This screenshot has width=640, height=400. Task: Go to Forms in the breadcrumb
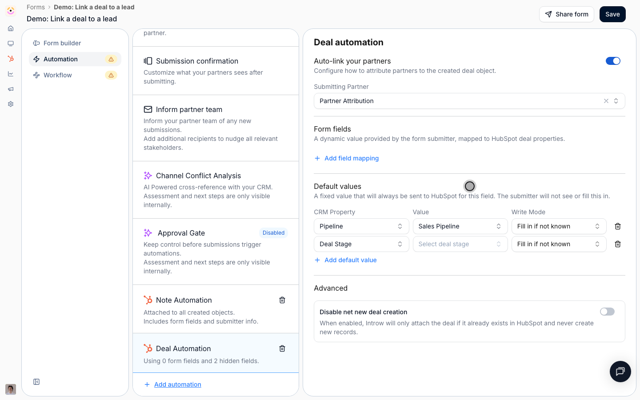36,7
